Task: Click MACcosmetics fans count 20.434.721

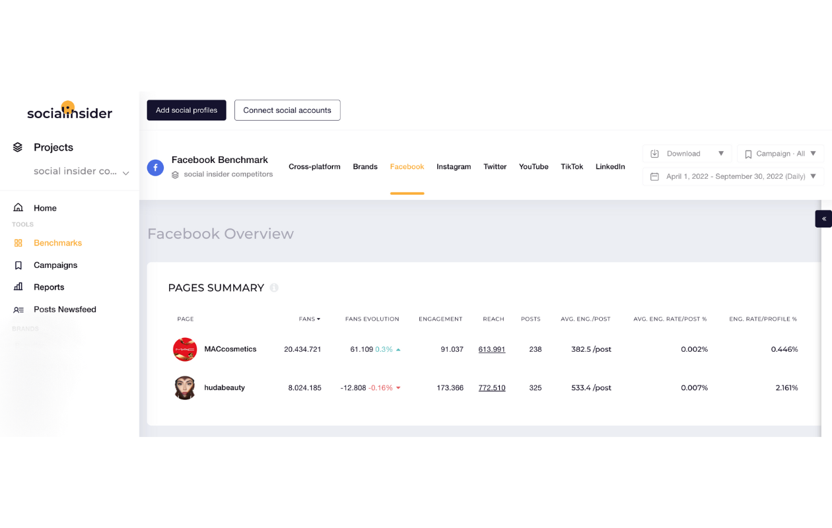Action: point(302,349)
